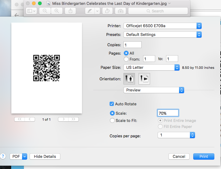
Task: Click the rotate icon in toolbar
Action: coord(107,11)
